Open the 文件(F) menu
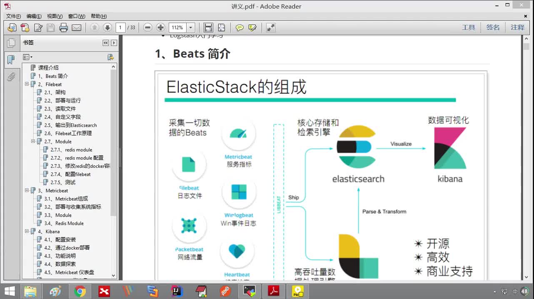The height and width of the screenshot is (299, 534). coord(13,16)
